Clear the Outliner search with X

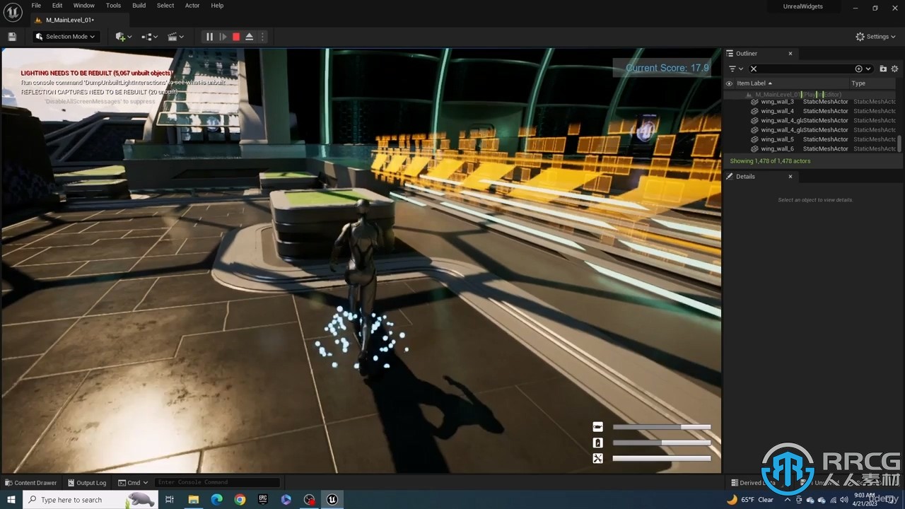754,69
